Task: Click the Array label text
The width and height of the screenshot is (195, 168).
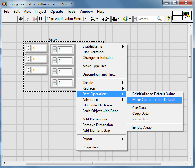Action: [x=53, y=40]
